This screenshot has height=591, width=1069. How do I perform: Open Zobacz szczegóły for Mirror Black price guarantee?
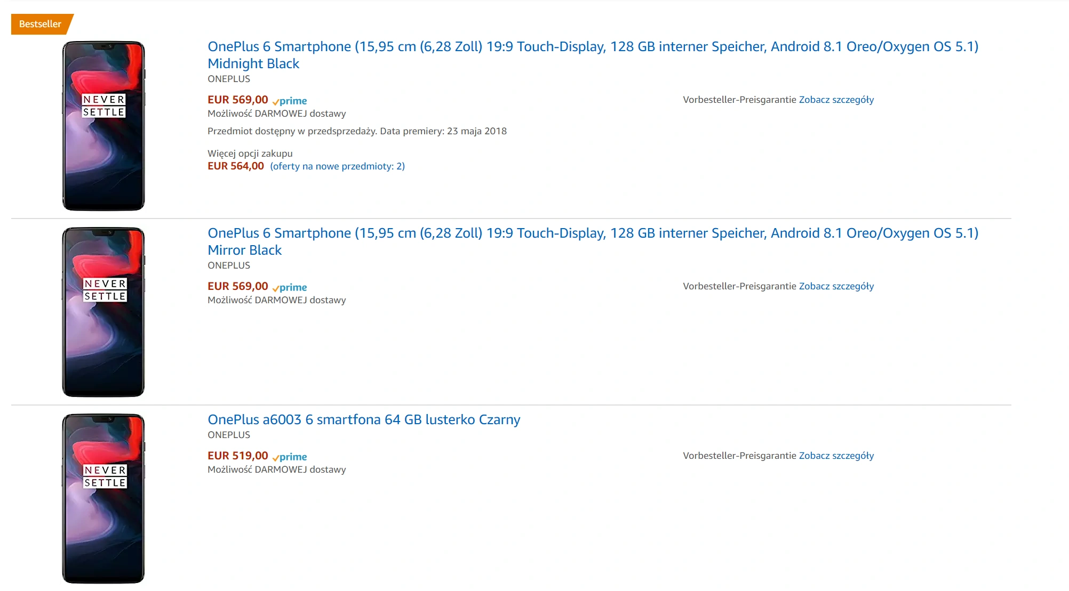(836, 286)
